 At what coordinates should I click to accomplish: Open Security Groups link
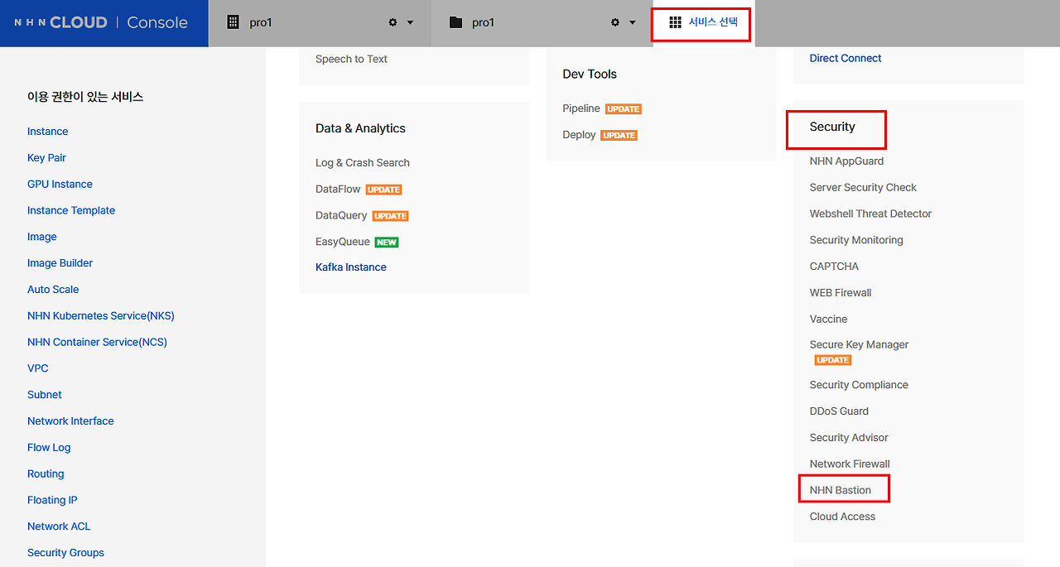click(x=65, y=553)
